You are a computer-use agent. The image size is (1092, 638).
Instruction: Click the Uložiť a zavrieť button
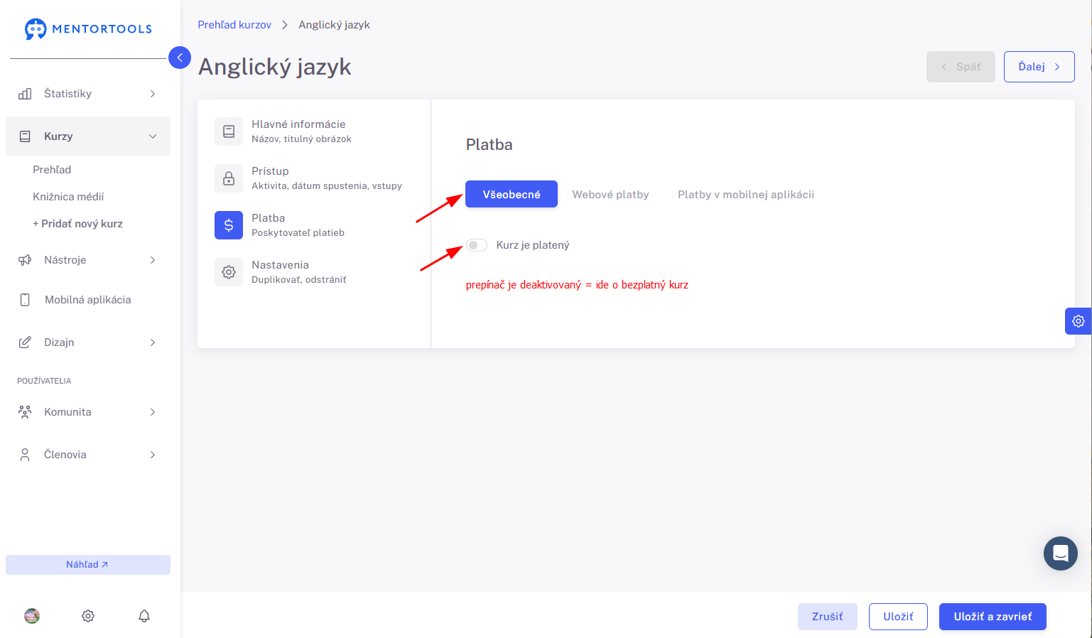click(993, 617)
